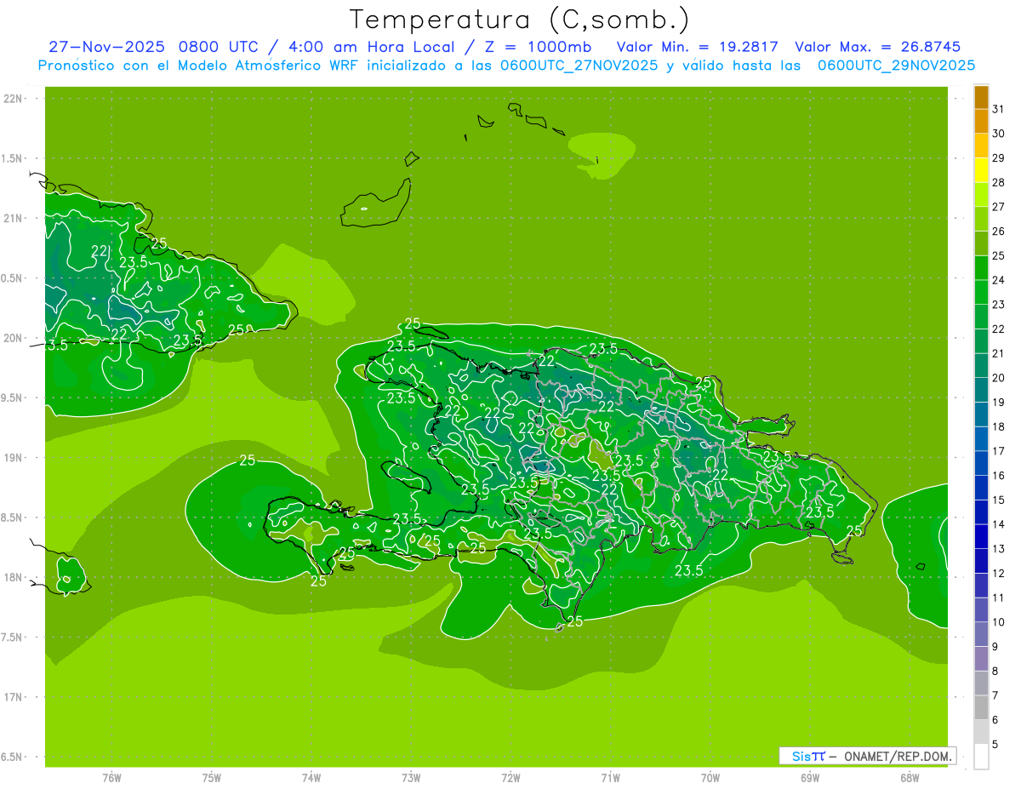Click the yellow 28 degree legend swatch
This screenshot has height=789, width=1021.
pos(981,170)
